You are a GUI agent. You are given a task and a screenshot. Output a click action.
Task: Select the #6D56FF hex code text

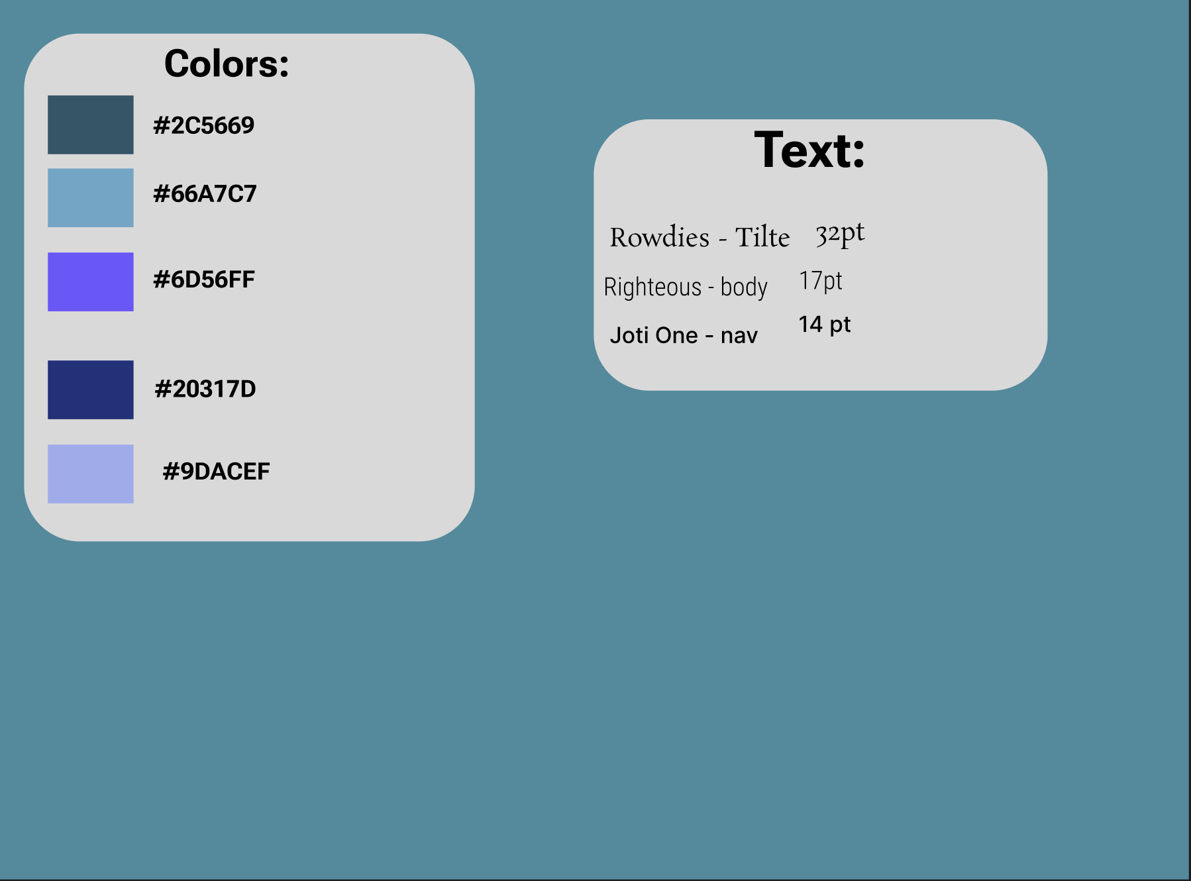click(204, 280)
